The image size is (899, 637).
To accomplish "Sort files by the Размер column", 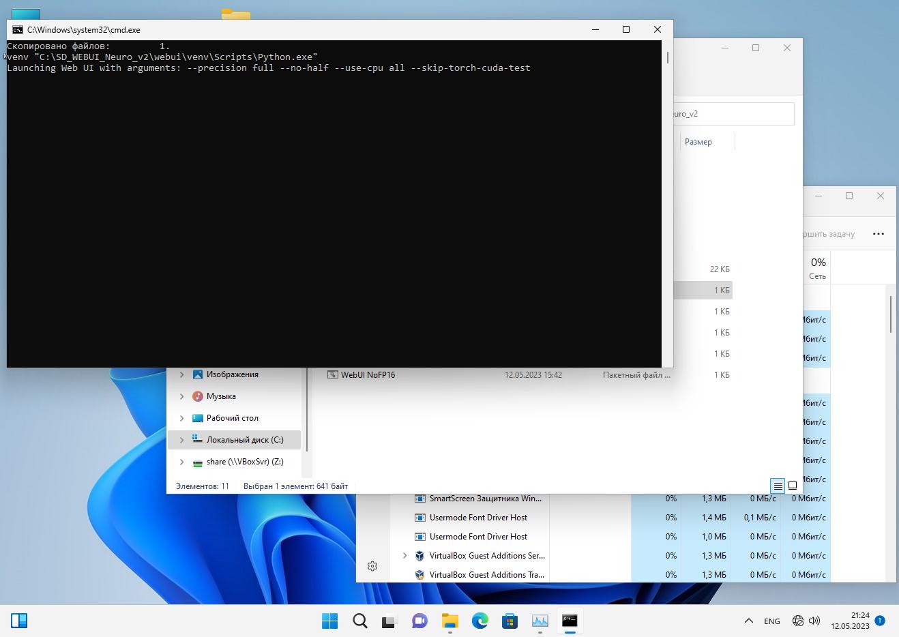I will tap(698, 142).
